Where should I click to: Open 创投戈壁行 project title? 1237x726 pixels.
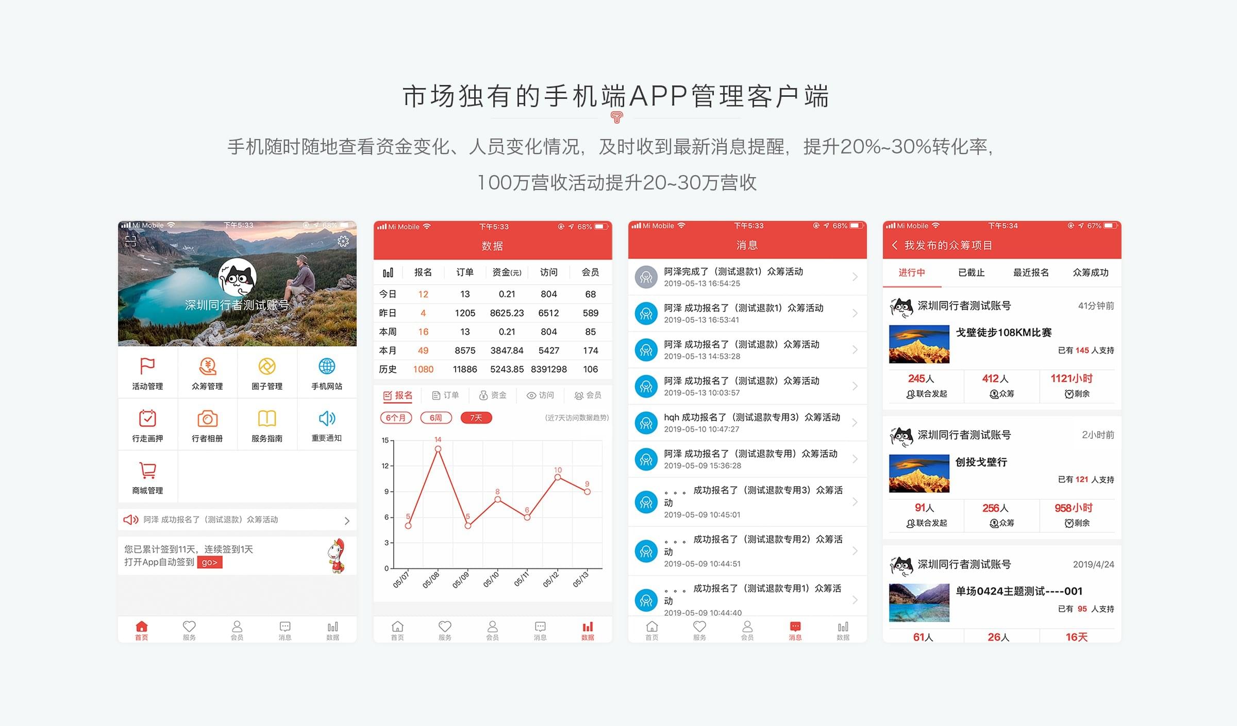pos(981,462)
